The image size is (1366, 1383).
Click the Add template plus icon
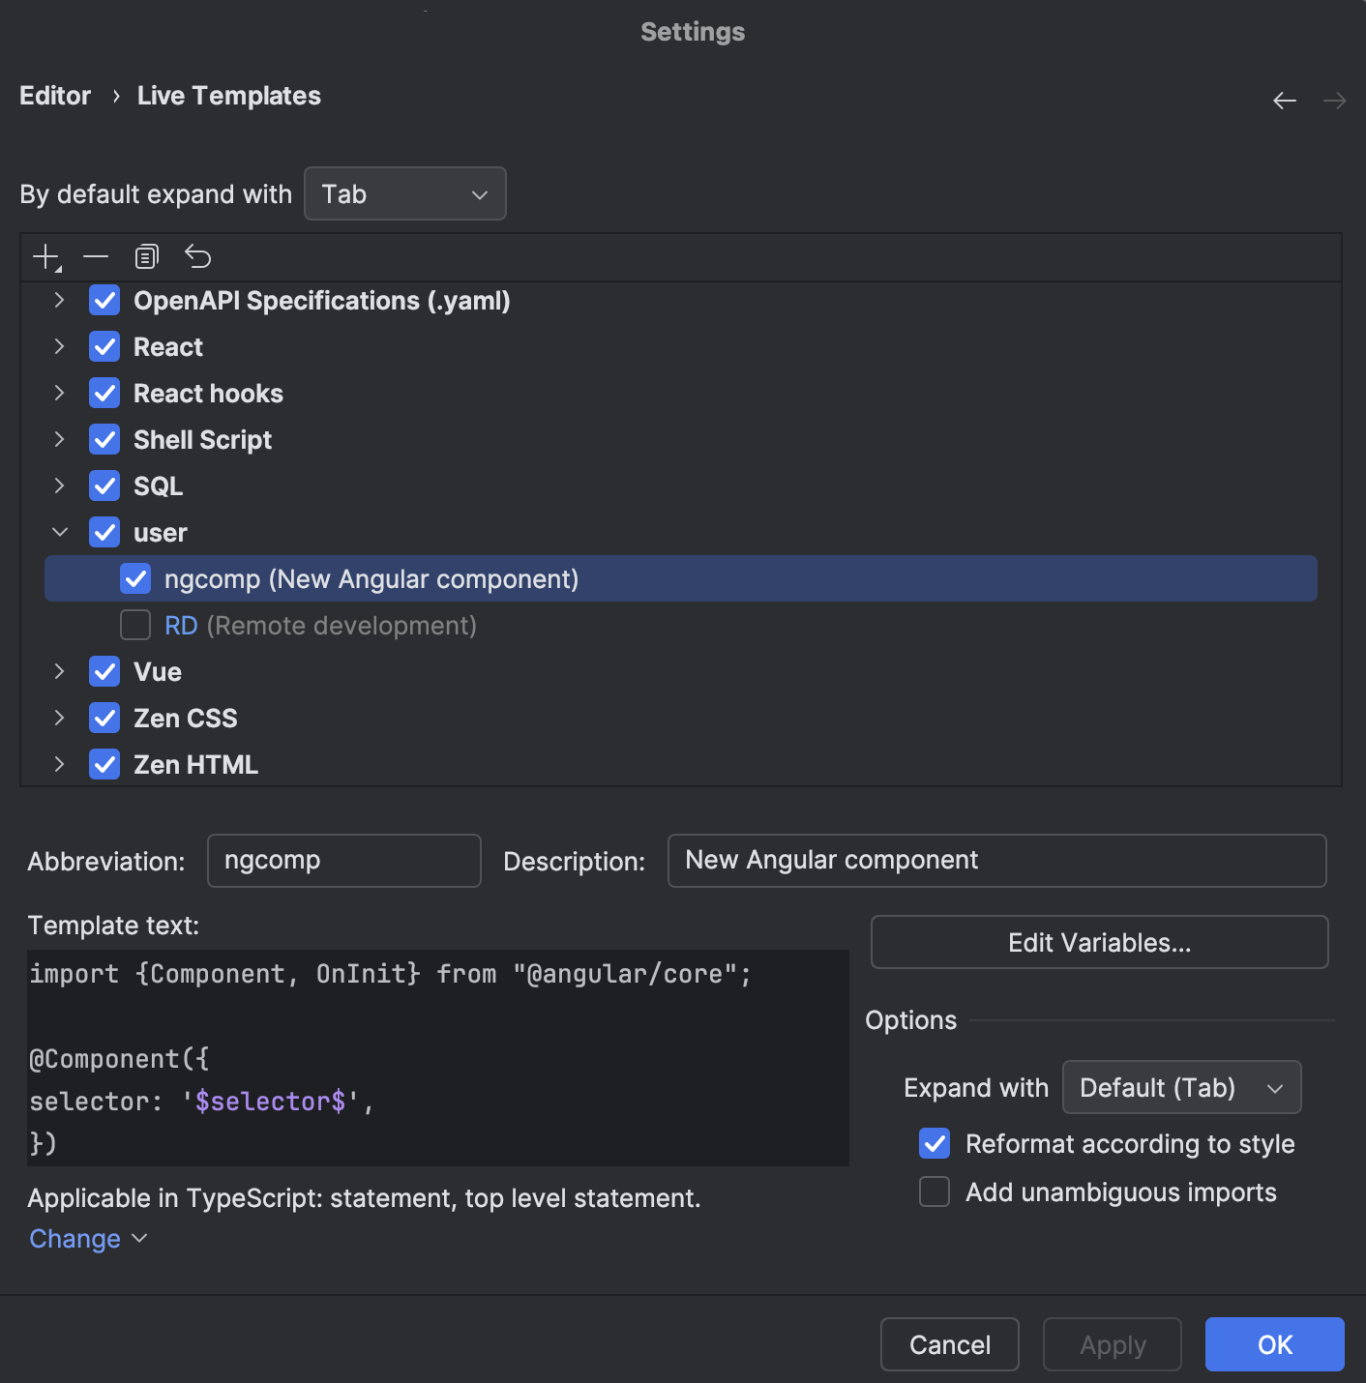click(x=46, y=257)
